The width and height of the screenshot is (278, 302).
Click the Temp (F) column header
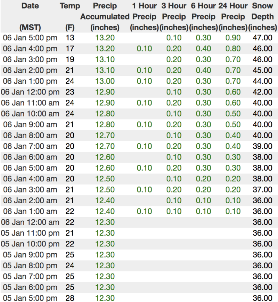coord(70,16)
